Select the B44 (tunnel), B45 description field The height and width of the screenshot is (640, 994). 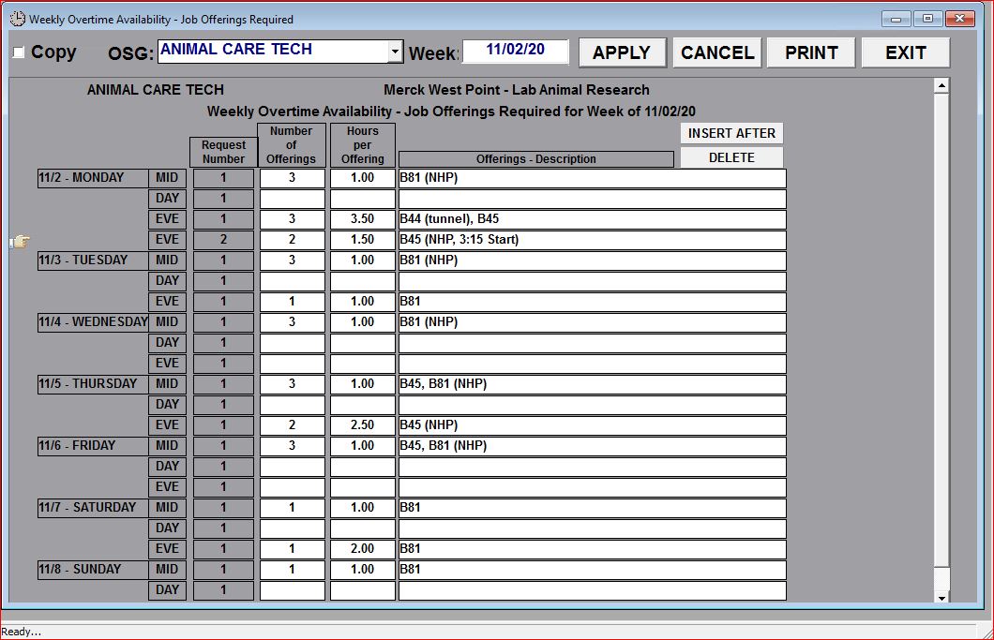coord(591,219)
